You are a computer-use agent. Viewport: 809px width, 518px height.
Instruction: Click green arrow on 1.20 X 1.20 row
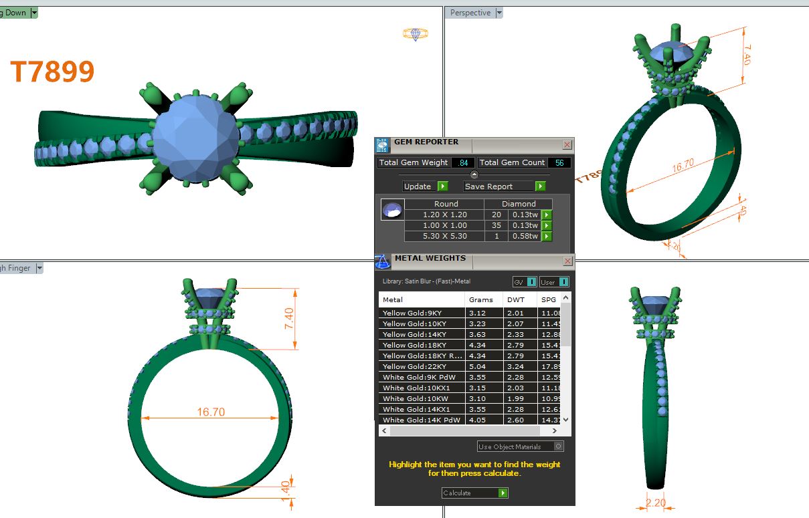(547, 215)
